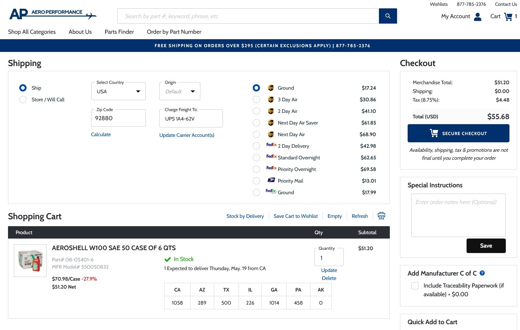The height and width of the screenshot is (330, 520).
Task: Click USPS logo beside Priority Mail
Action: click(x=271, y=180)
